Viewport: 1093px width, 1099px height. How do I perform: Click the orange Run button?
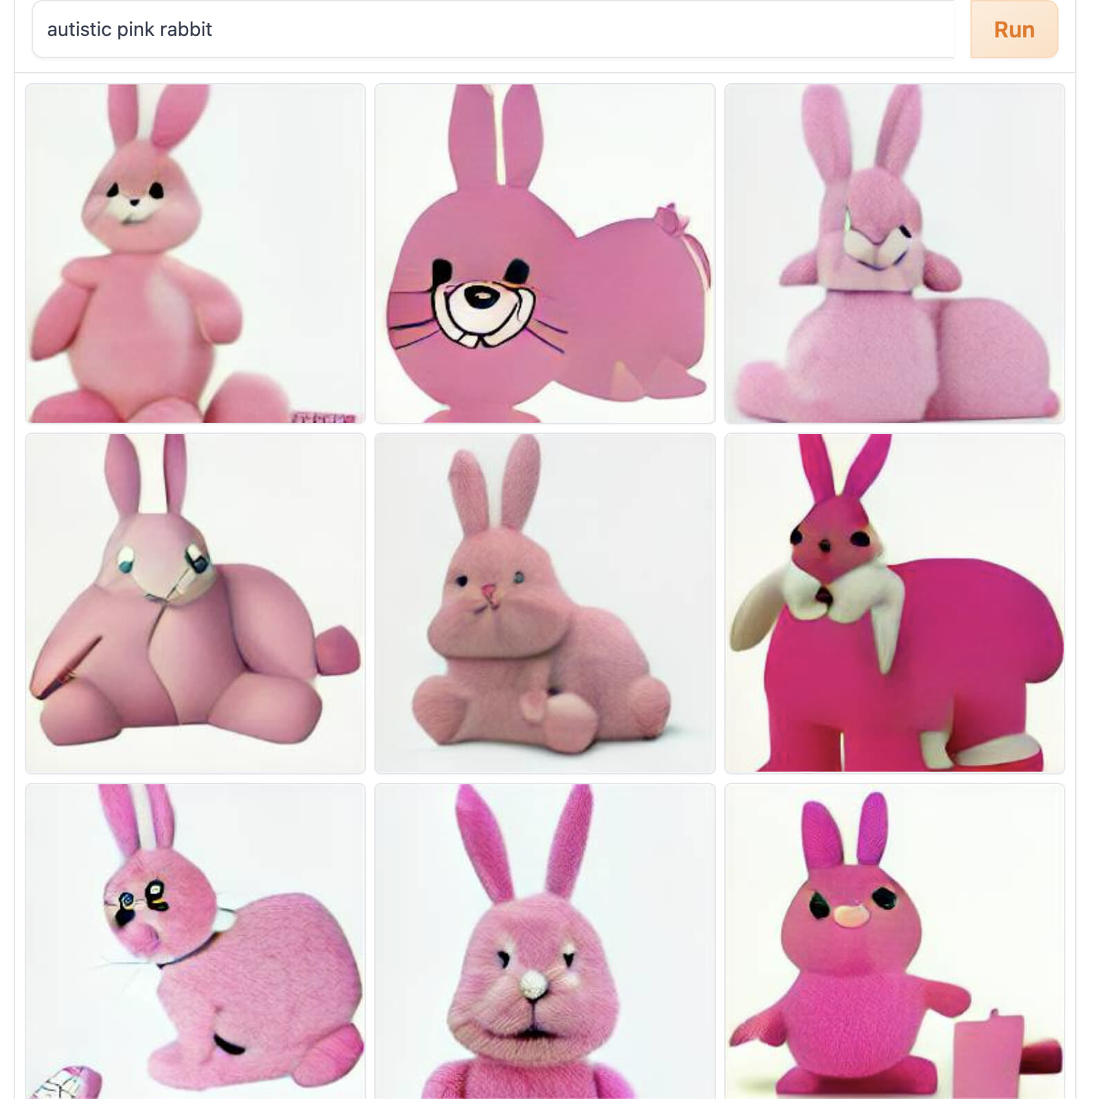pos(1013,30)
